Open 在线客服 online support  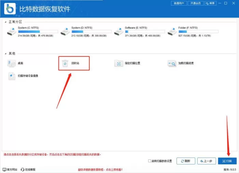click(x=28, y=170)
